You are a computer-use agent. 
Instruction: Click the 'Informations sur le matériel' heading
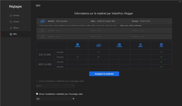click(x=104, y=14)
